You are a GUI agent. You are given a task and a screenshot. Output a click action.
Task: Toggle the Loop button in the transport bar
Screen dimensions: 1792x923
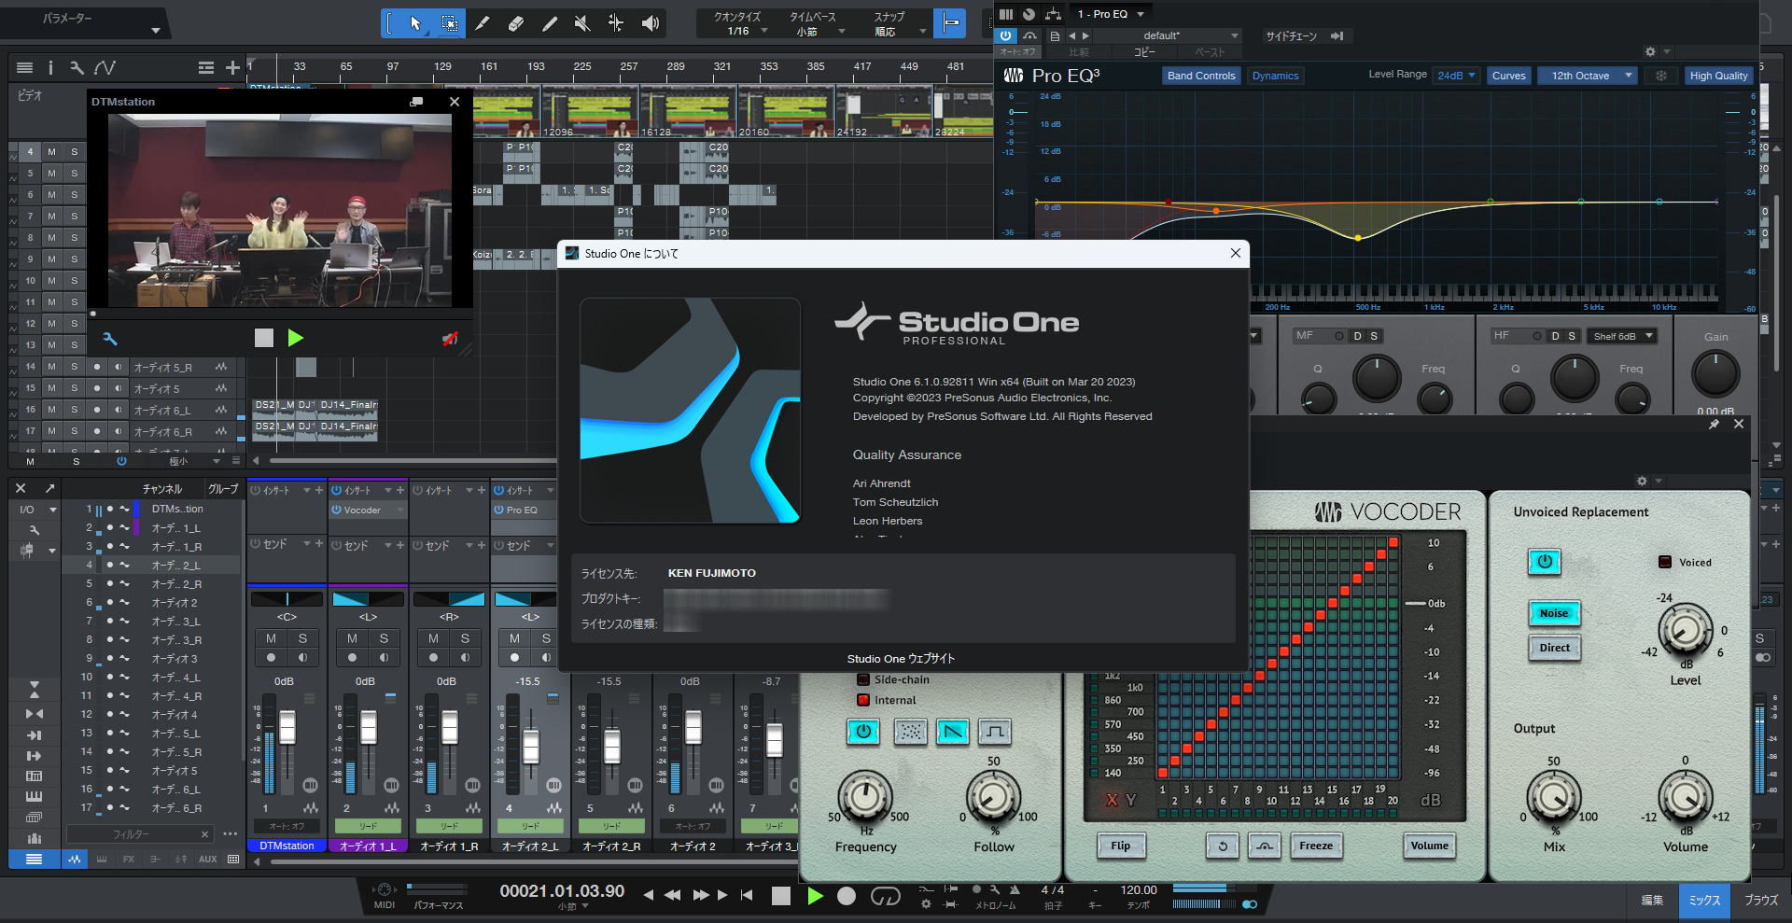pyautogui.click(x=885, y=896)
